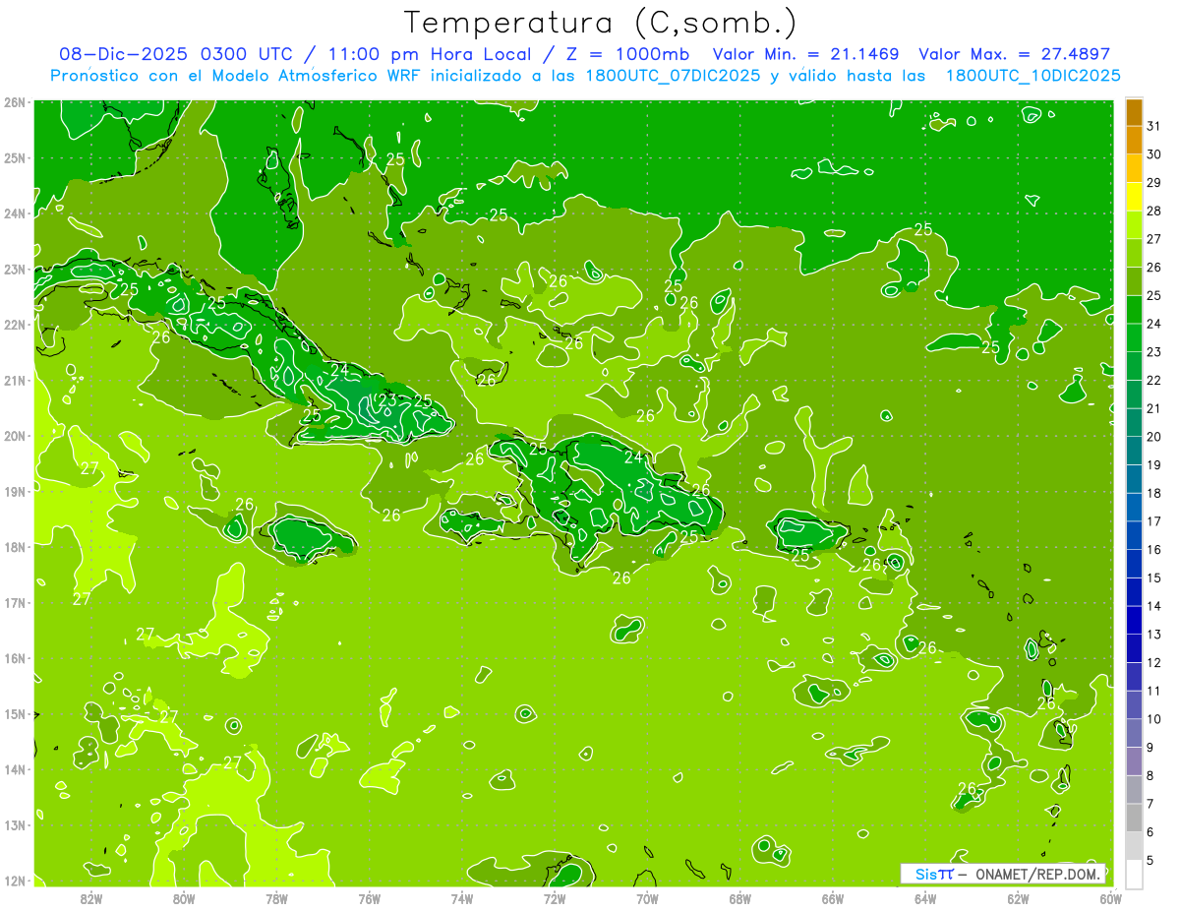Click the '22N' latitude axis label
The image size is (1180, 912).
click(x=14, y=325)
